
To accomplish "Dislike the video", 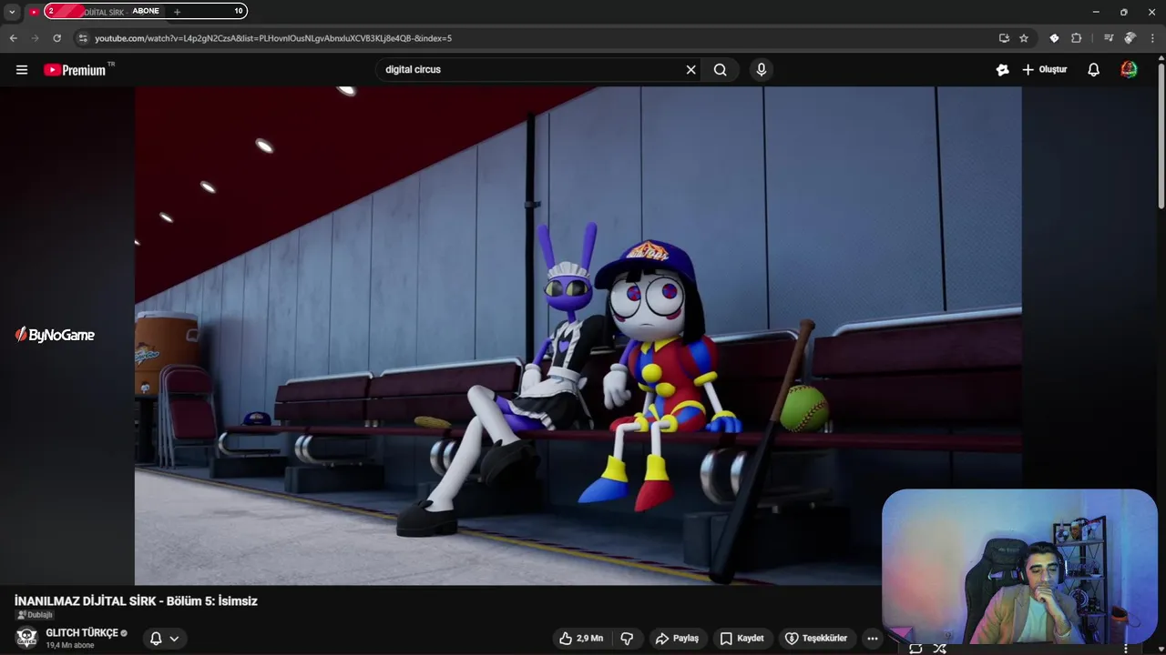I will click(x=627, y=639).
